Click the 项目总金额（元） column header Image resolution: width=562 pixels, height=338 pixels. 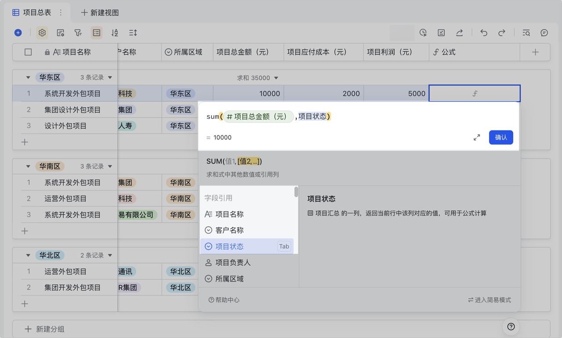coord(249,52)
